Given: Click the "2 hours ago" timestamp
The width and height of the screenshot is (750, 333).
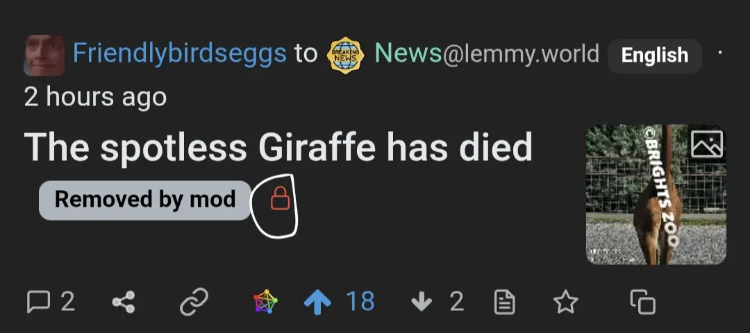Looking at the screenshot, I should [95, 96].
